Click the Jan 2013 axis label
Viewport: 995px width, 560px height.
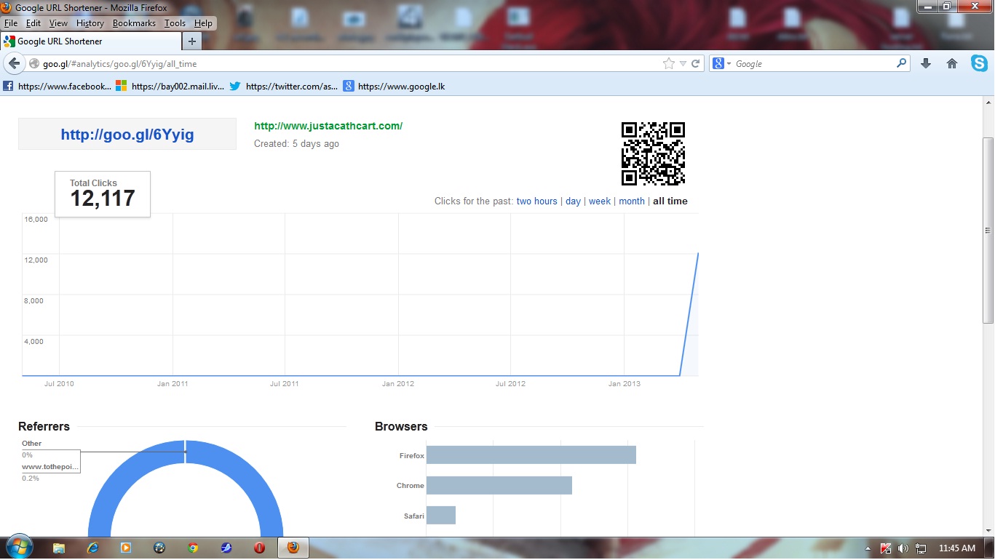tap(624, 384)
